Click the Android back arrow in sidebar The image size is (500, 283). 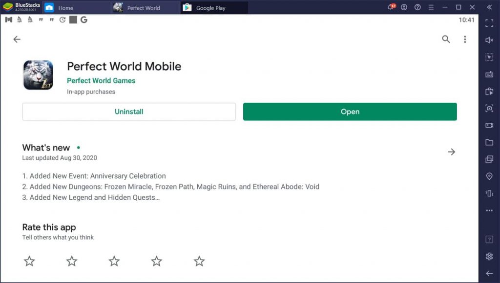click(x=489, y=273)
